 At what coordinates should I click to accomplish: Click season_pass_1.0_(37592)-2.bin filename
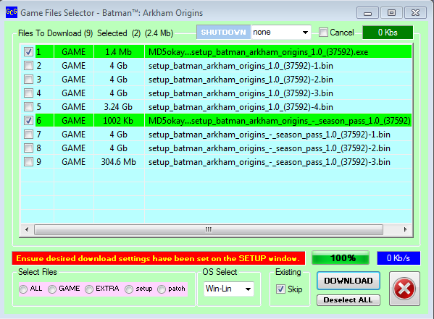click(270, 148)
